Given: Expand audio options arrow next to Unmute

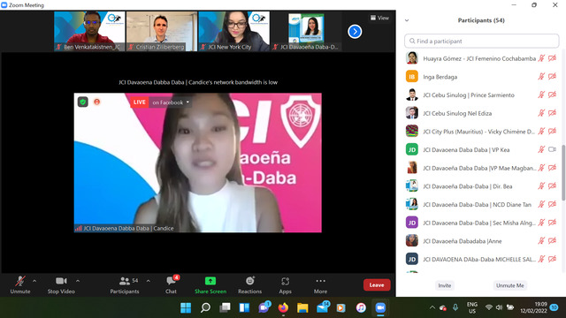Looking at the screenshot, I should (34, 281).
